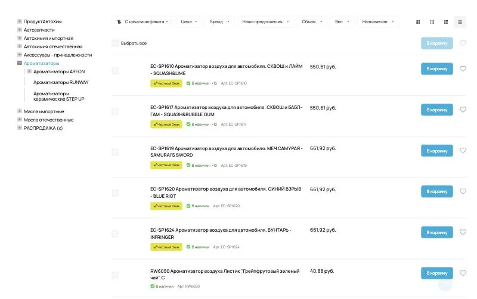
Task: Select checkbox for EC-SP1610 item
Action: point(115,70)
